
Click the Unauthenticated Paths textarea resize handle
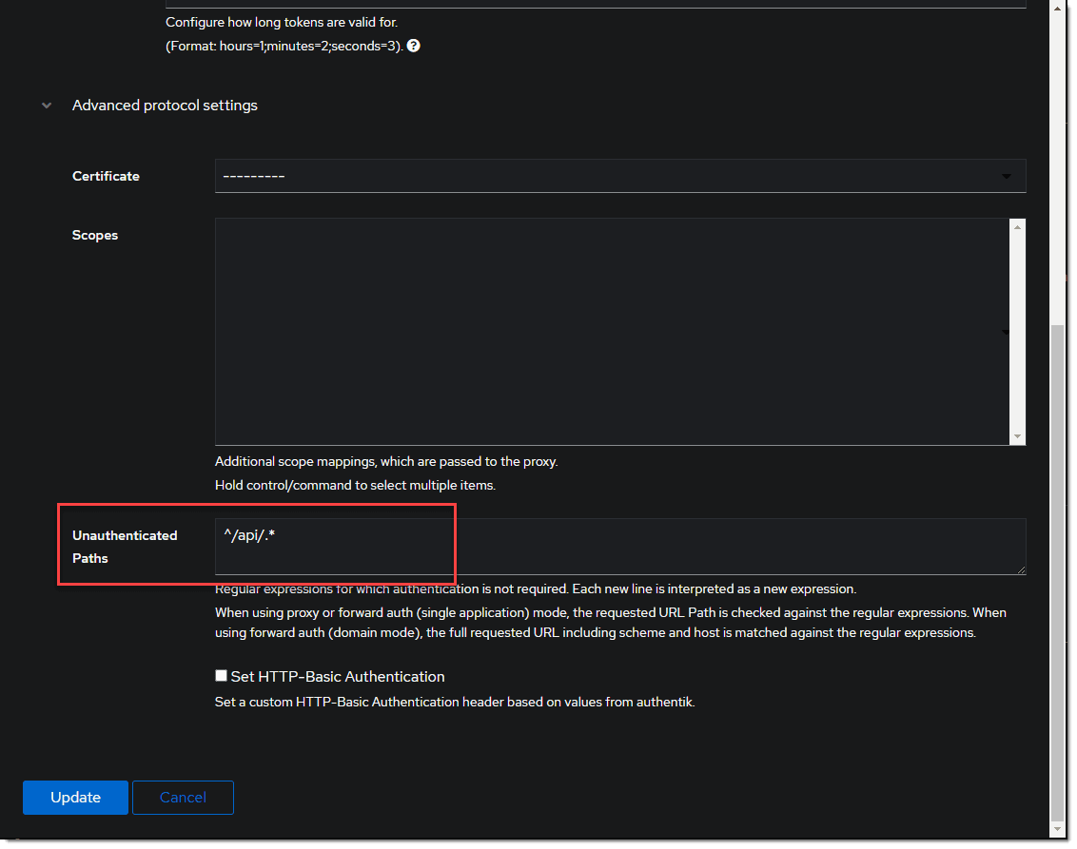coord(1020,569)
